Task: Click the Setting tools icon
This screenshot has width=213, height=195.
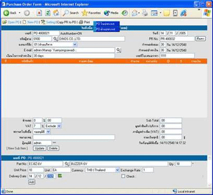Action: tap(43, 22)
